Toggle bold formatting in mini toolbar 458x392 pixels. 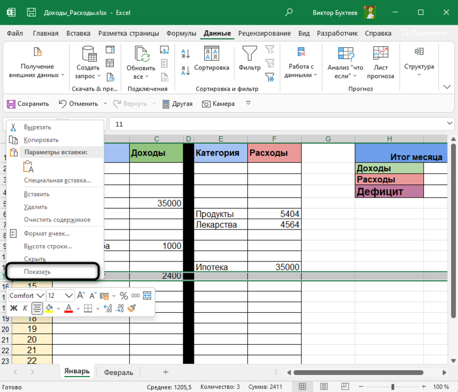(x=14, y=308)
